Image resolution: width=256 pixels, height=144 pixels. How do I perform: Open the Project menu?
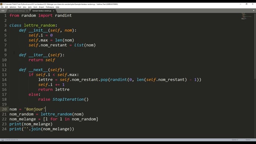click(42, 7)
